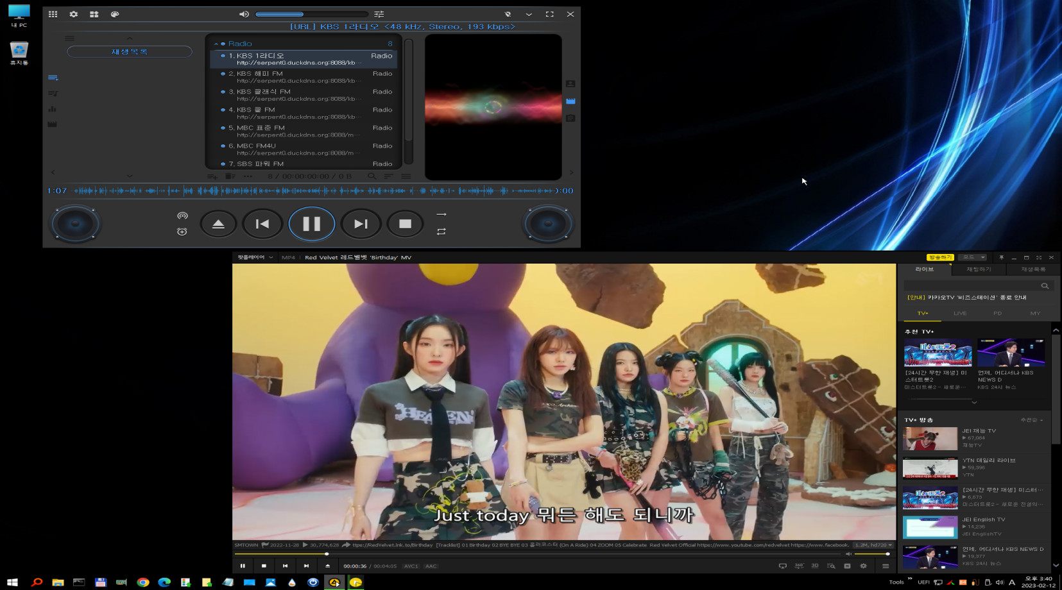Skip to next track in audio player
Image resolution: width=1062 pixels, height=590 pixels.
pos(361,224)
